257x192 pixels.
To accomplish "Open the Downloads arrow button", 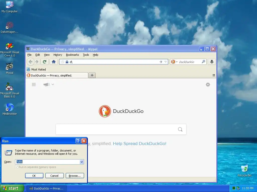I will tap(212, 62).
